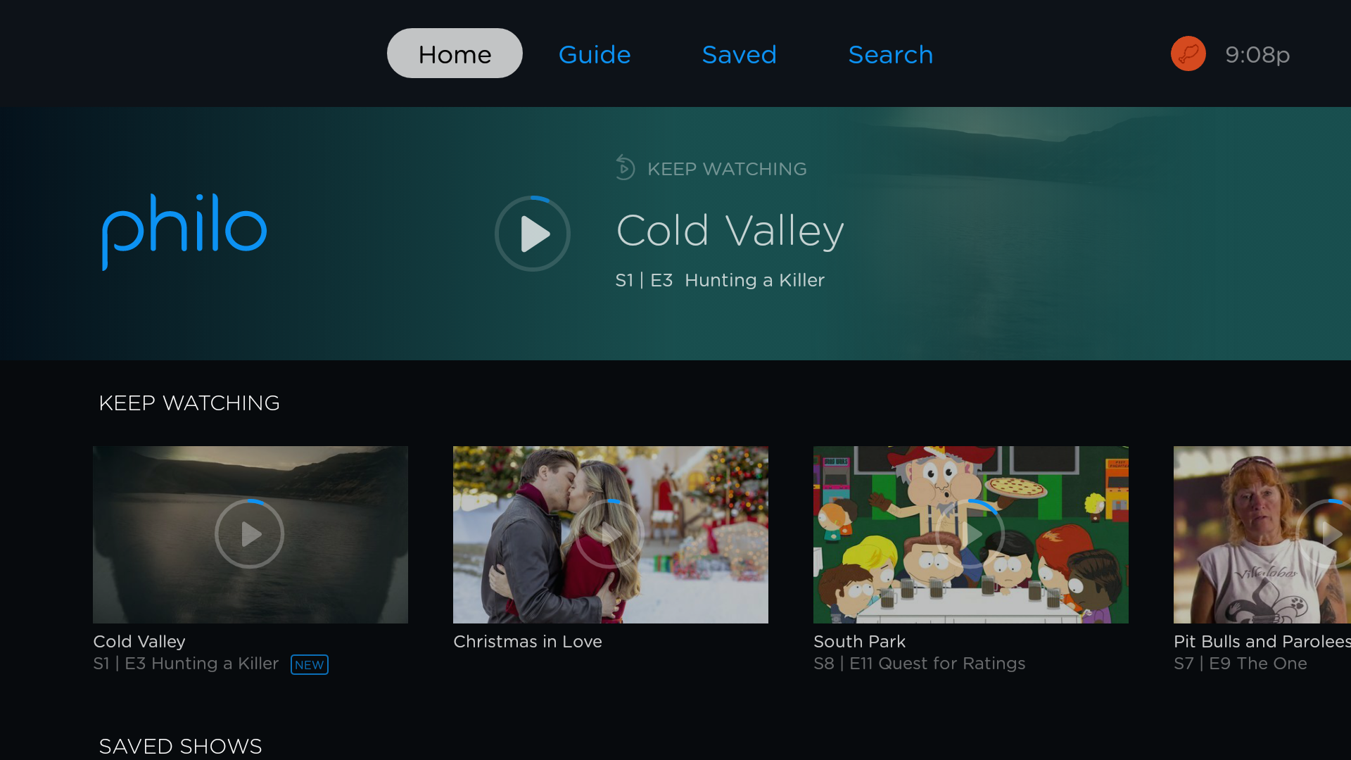
Task: Switch to the Guide tab
Action: [x=595, y=54]
